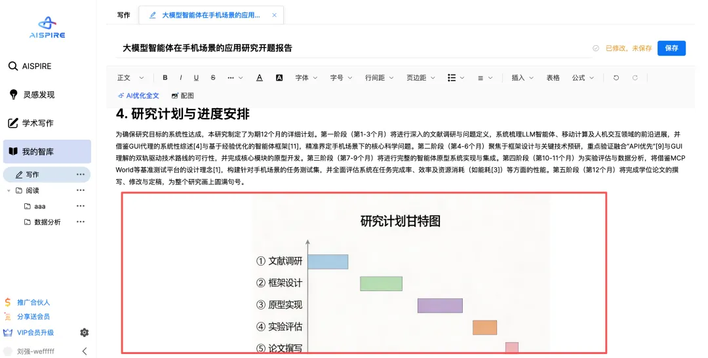The width and height of the screenshot is (708, 358).
Task: Switch to 写作 tab
Action: (123, 15)
